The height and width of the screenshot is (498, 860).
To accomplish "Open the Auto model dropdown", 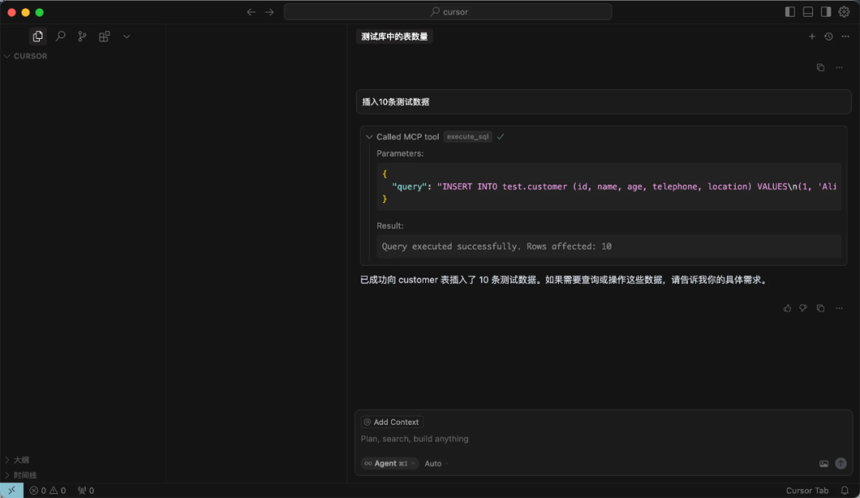I will point(432,463).
